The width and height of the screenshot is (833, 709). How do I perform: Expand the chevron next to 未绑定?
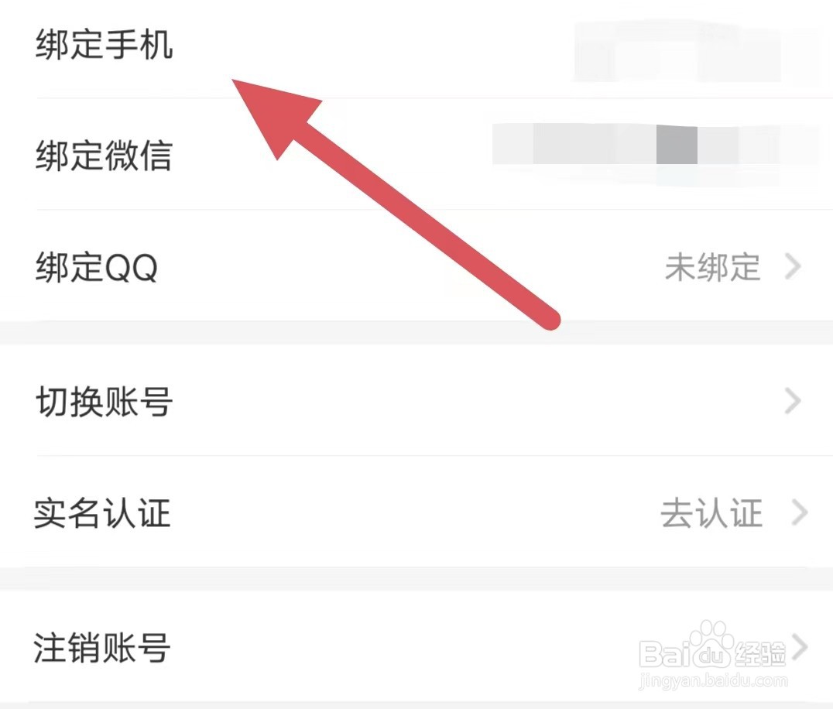point(794,266)
